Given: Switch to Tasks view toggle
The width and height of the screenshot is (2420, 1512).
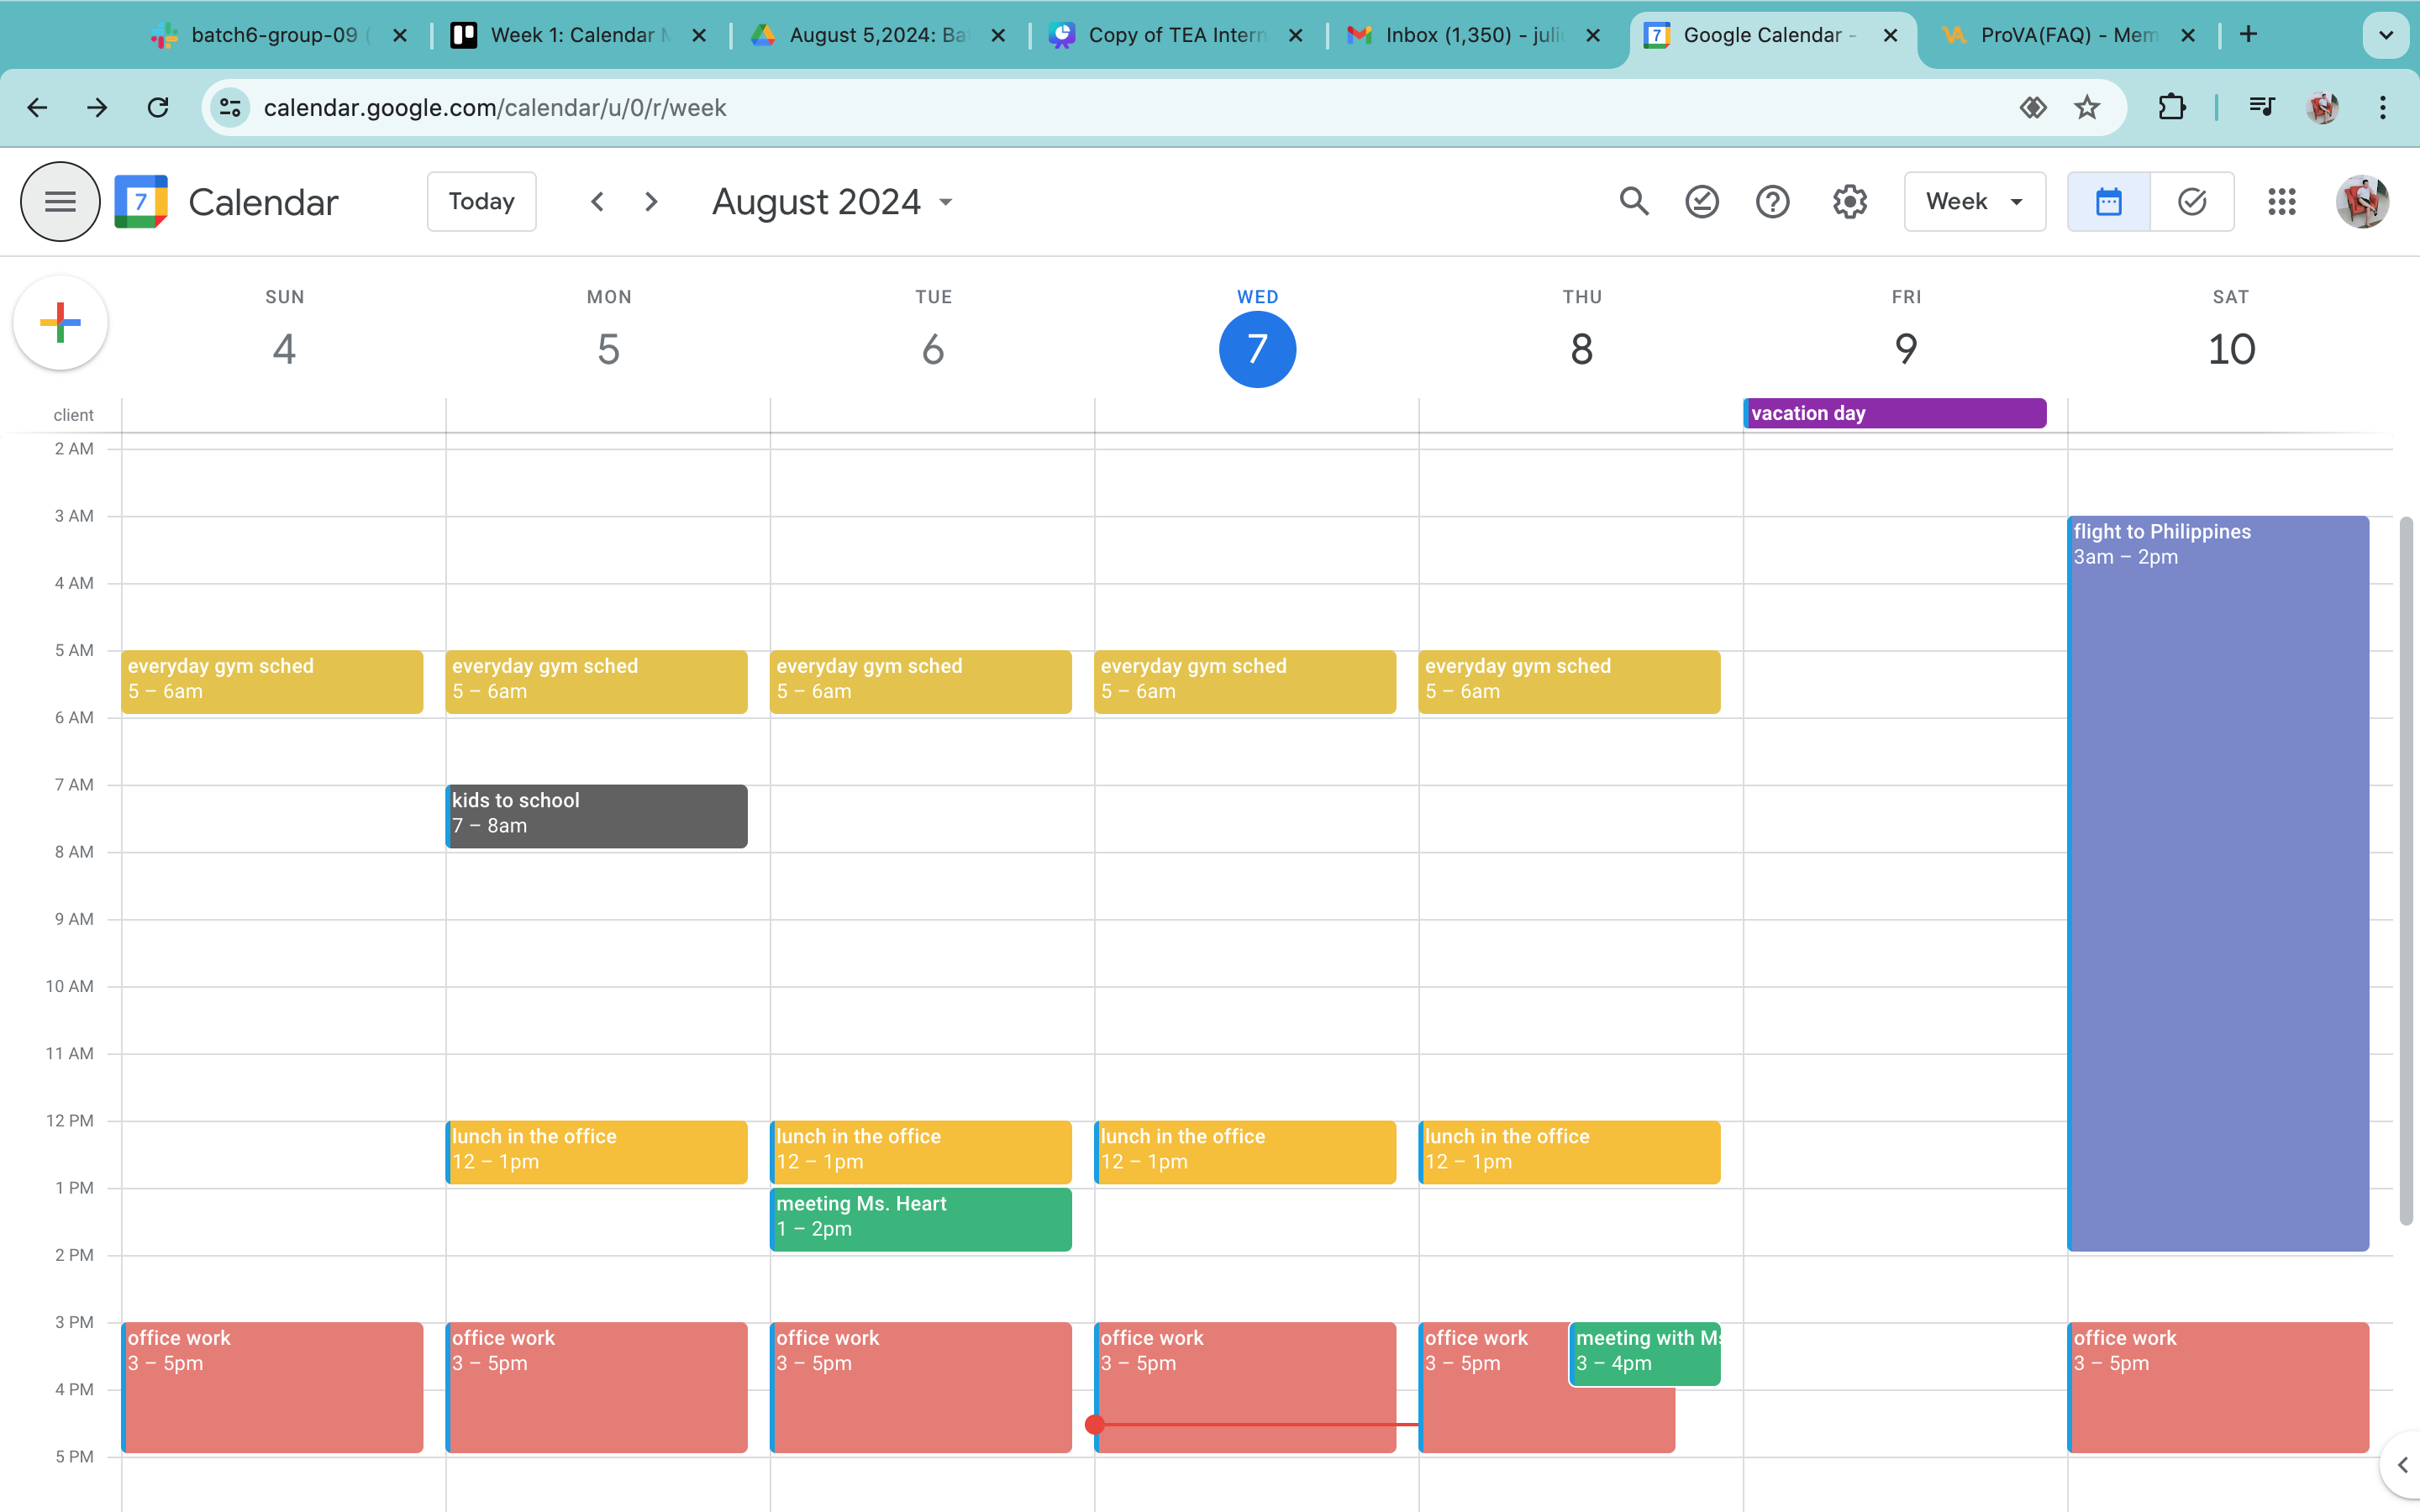Looking at the screenshot, I should (x=2191, y=202).
